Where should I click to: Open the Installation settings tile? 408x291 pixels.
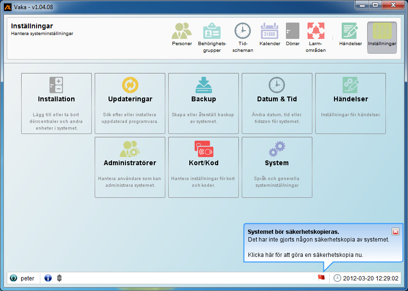tap(56, 103)
